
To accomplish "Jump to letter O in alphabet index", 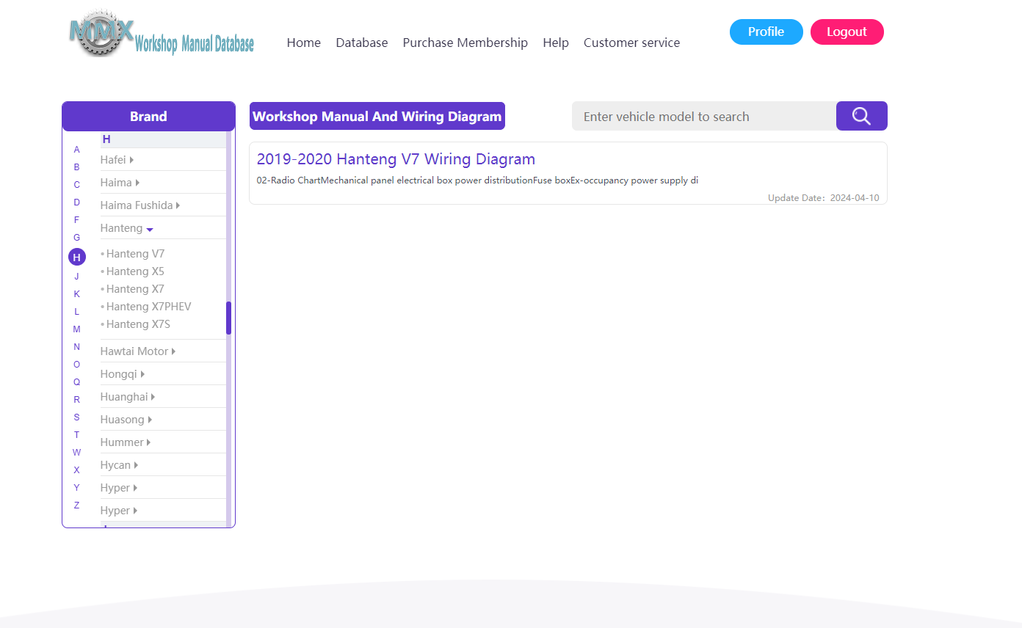I will click(76, 365).
